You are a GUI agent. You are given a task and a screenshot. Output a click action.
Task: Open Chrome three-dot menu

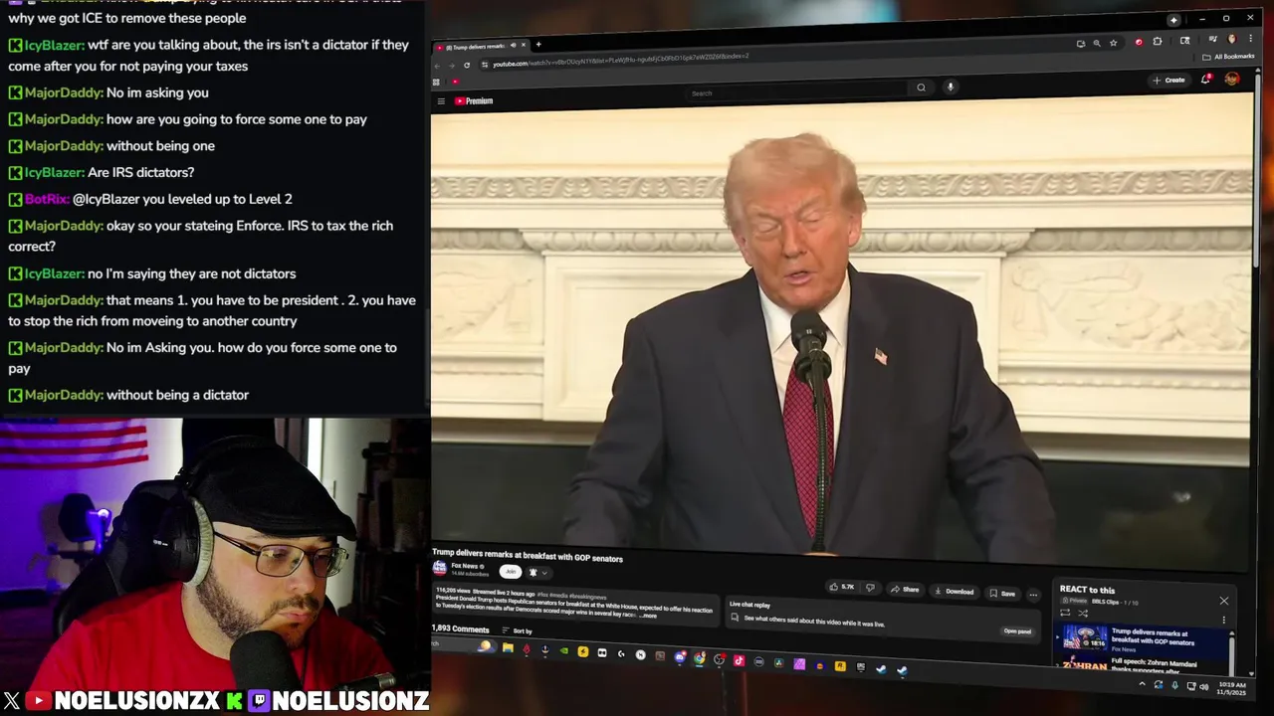(x=1250, y=39)
